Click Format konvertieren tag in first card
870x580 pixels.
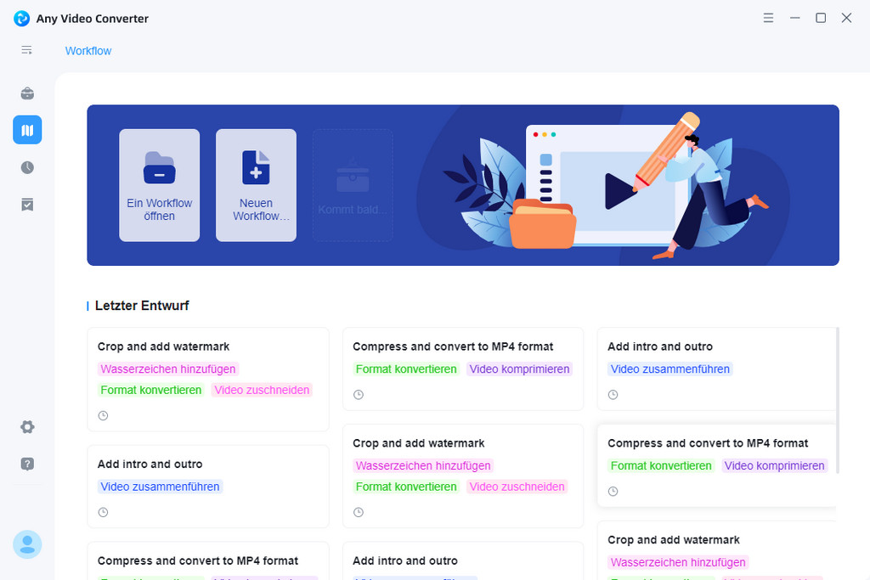(151, 390)
